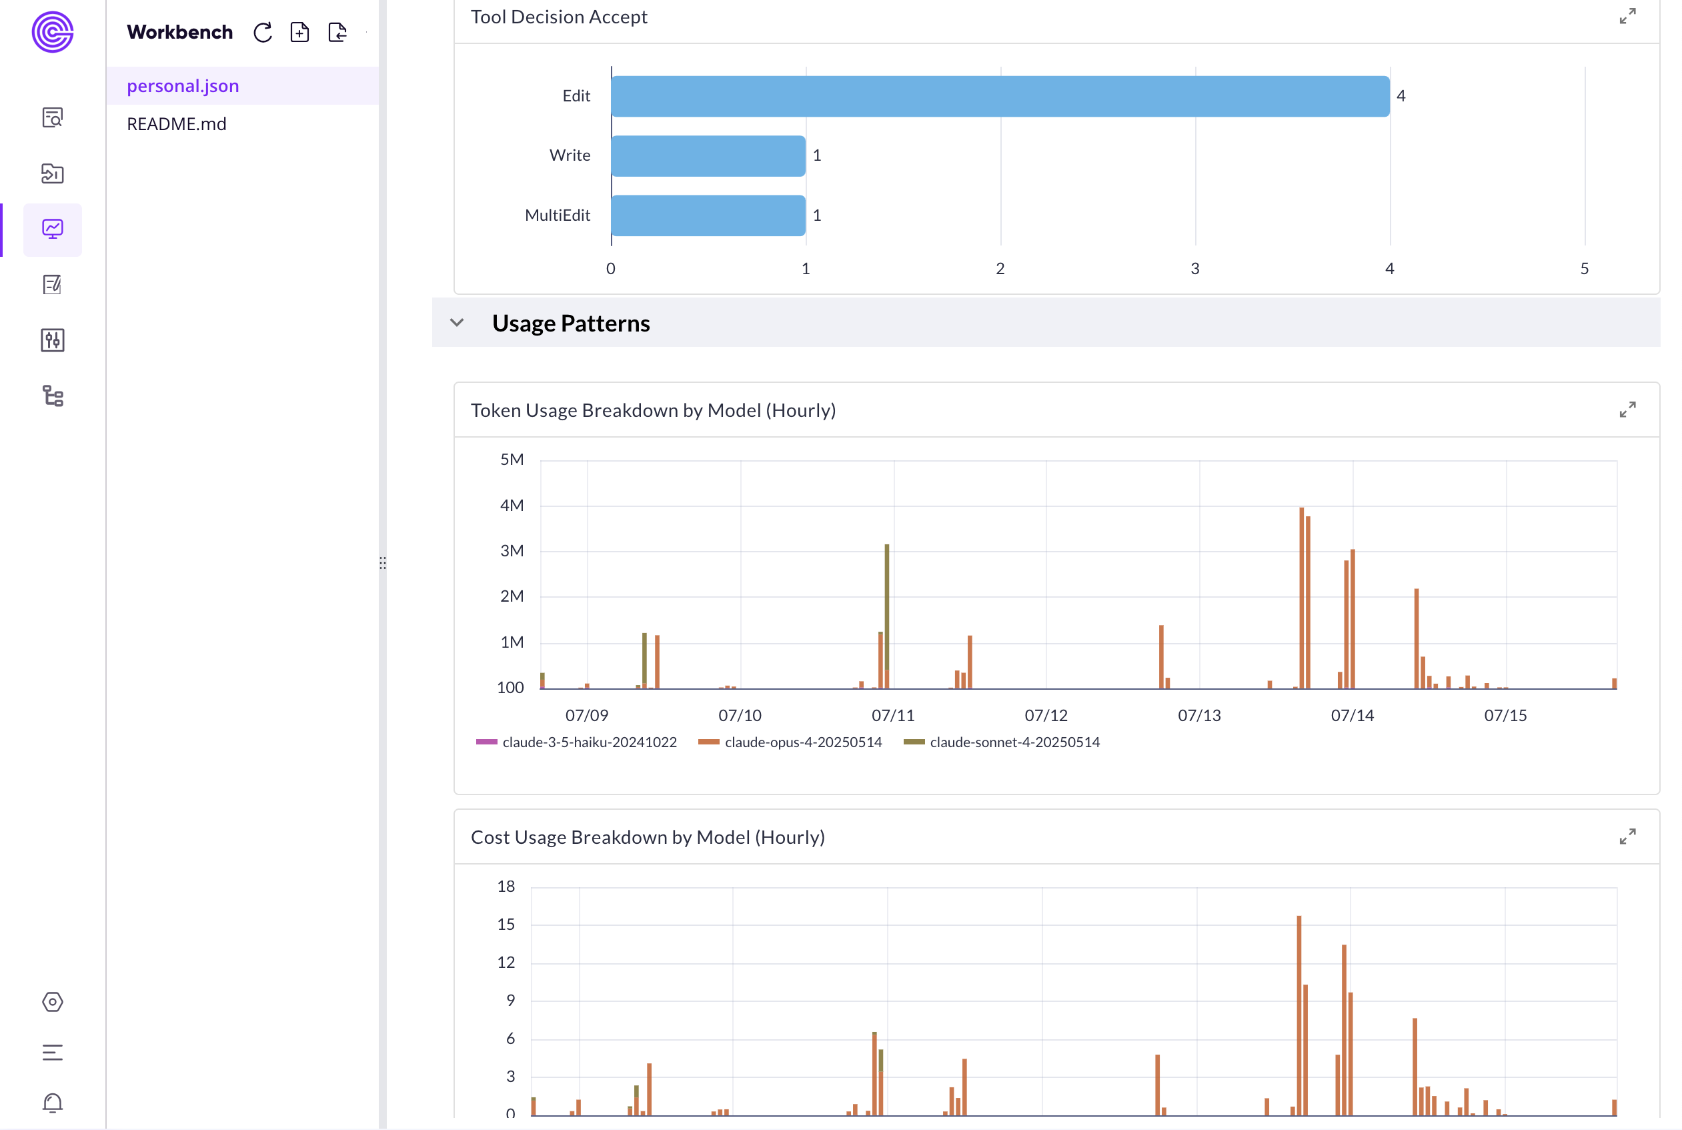Open the analytics dashboard sidebar icon

pos(53,229)
